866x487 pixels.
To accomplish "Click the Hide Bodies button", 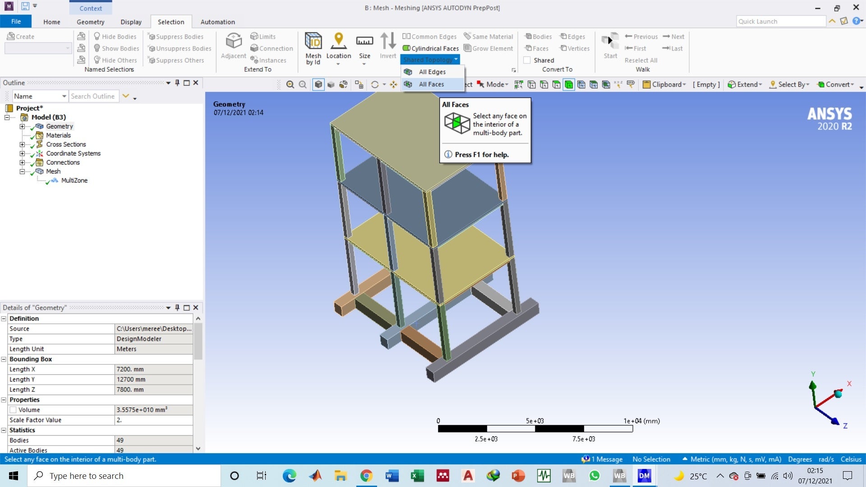I will point(115,37).
